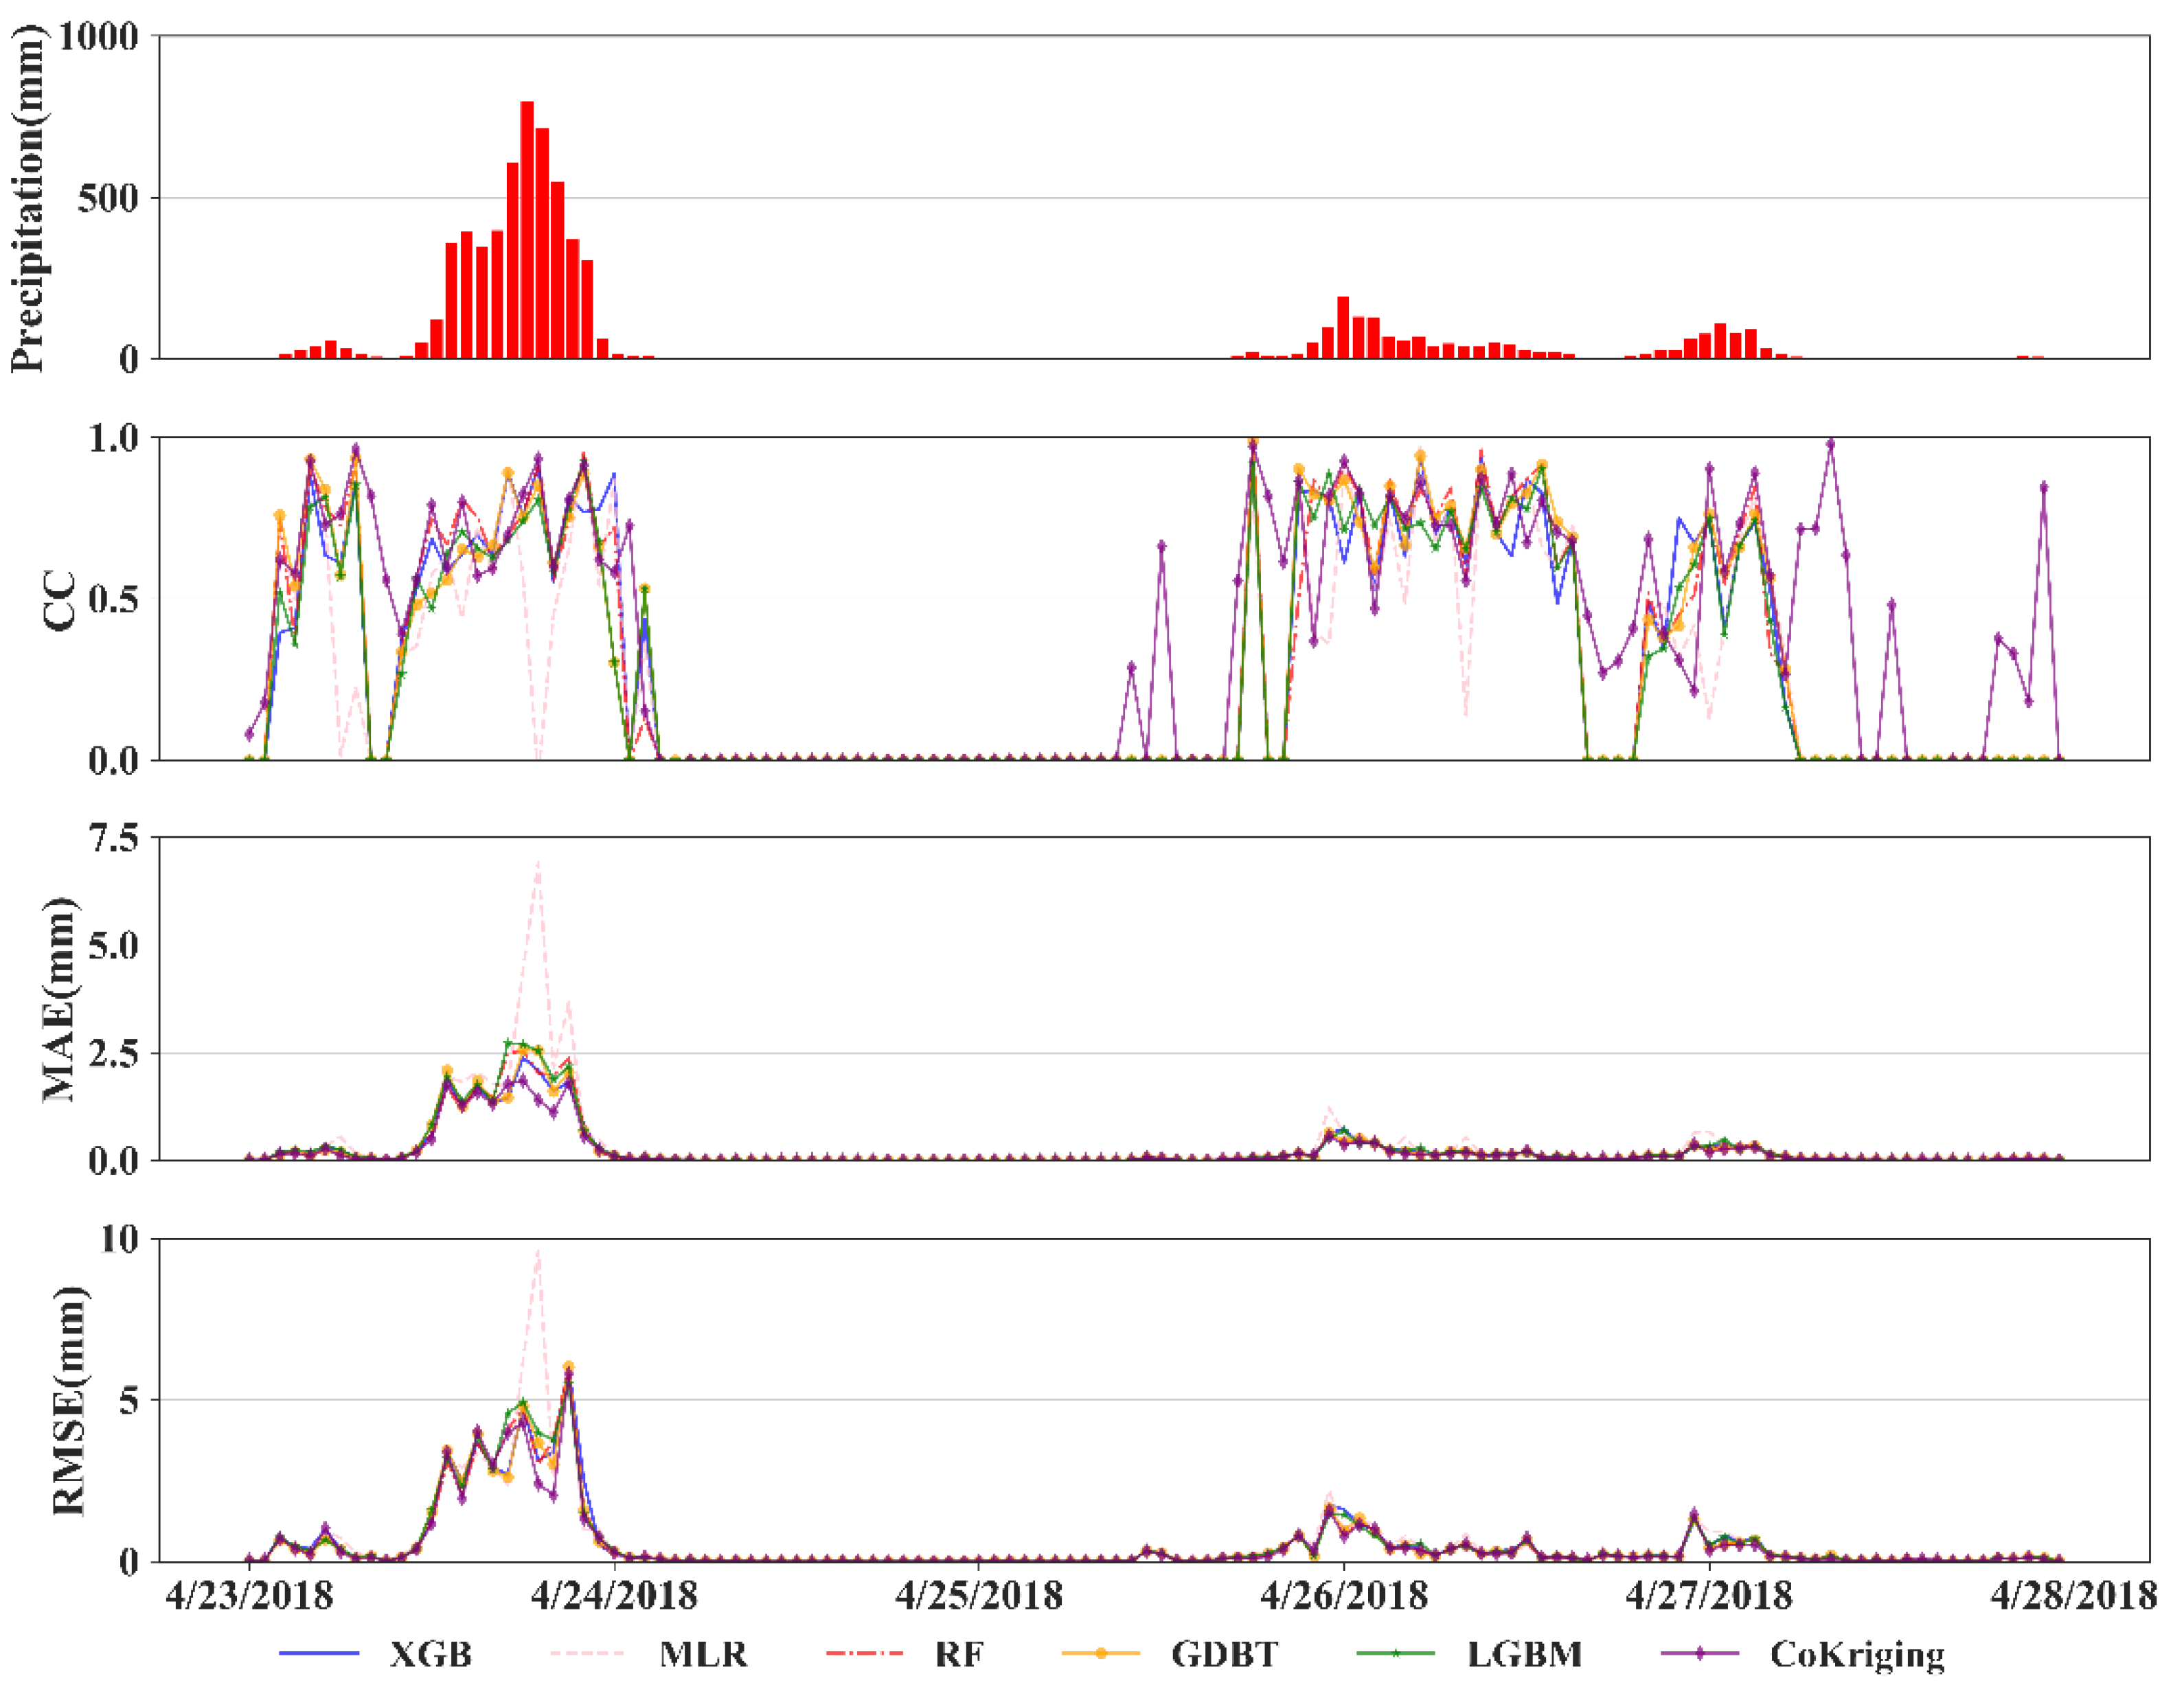Click the 4/28/2018 x-axis date label

[x=2073, y=1595]
